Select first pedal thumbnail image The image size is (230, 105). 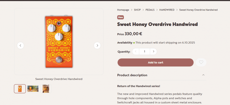[20, 89]
